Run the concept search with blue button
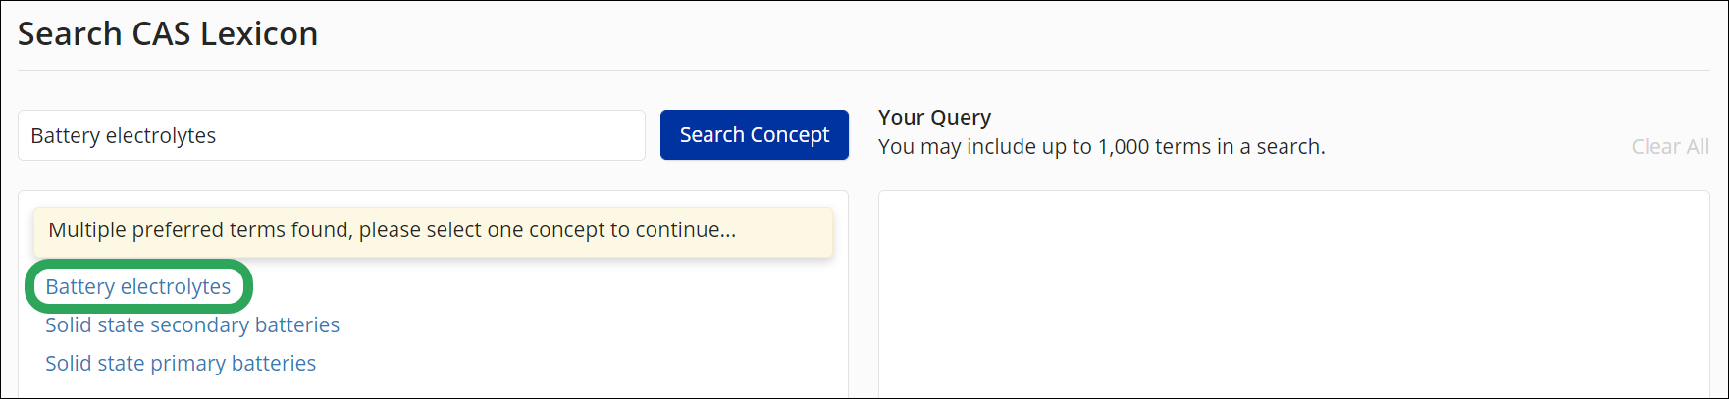The width and height of the screenshot is (1729, 399). pyautogui.click(x=754, y=135)
